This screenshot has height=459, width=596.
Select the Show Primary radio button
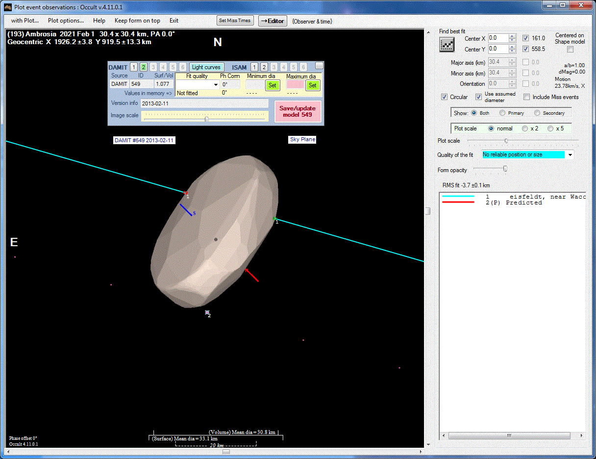click(x=502, y=113)
